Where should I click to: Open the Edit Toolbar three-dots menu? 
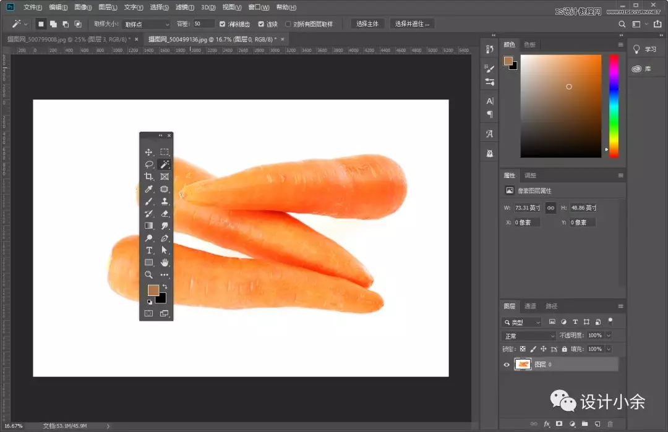(x=165, y=274)
